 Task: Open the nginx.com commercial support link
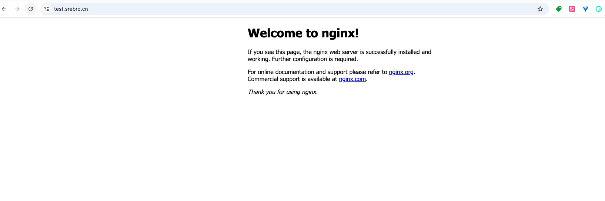click(352, 79)
